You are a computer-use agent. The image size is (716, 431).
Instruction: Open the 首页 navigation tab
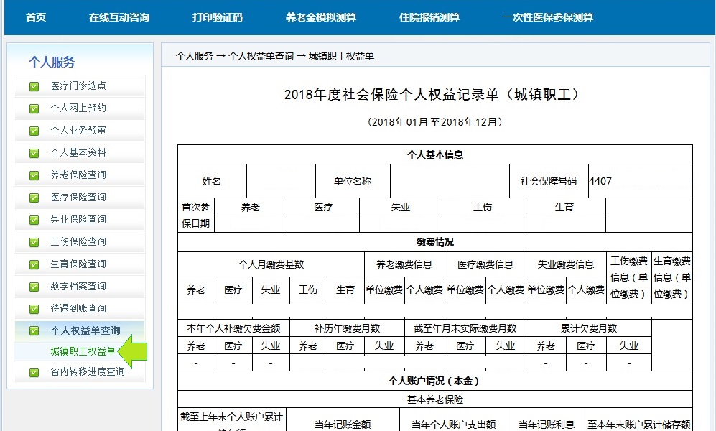[36, 17]
